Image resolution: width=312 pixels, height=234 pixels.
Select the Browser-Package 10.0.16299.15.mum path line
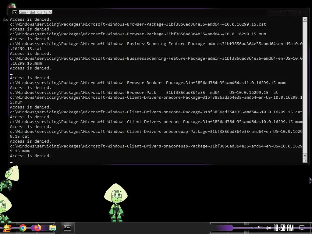click(x=138, y=34)
